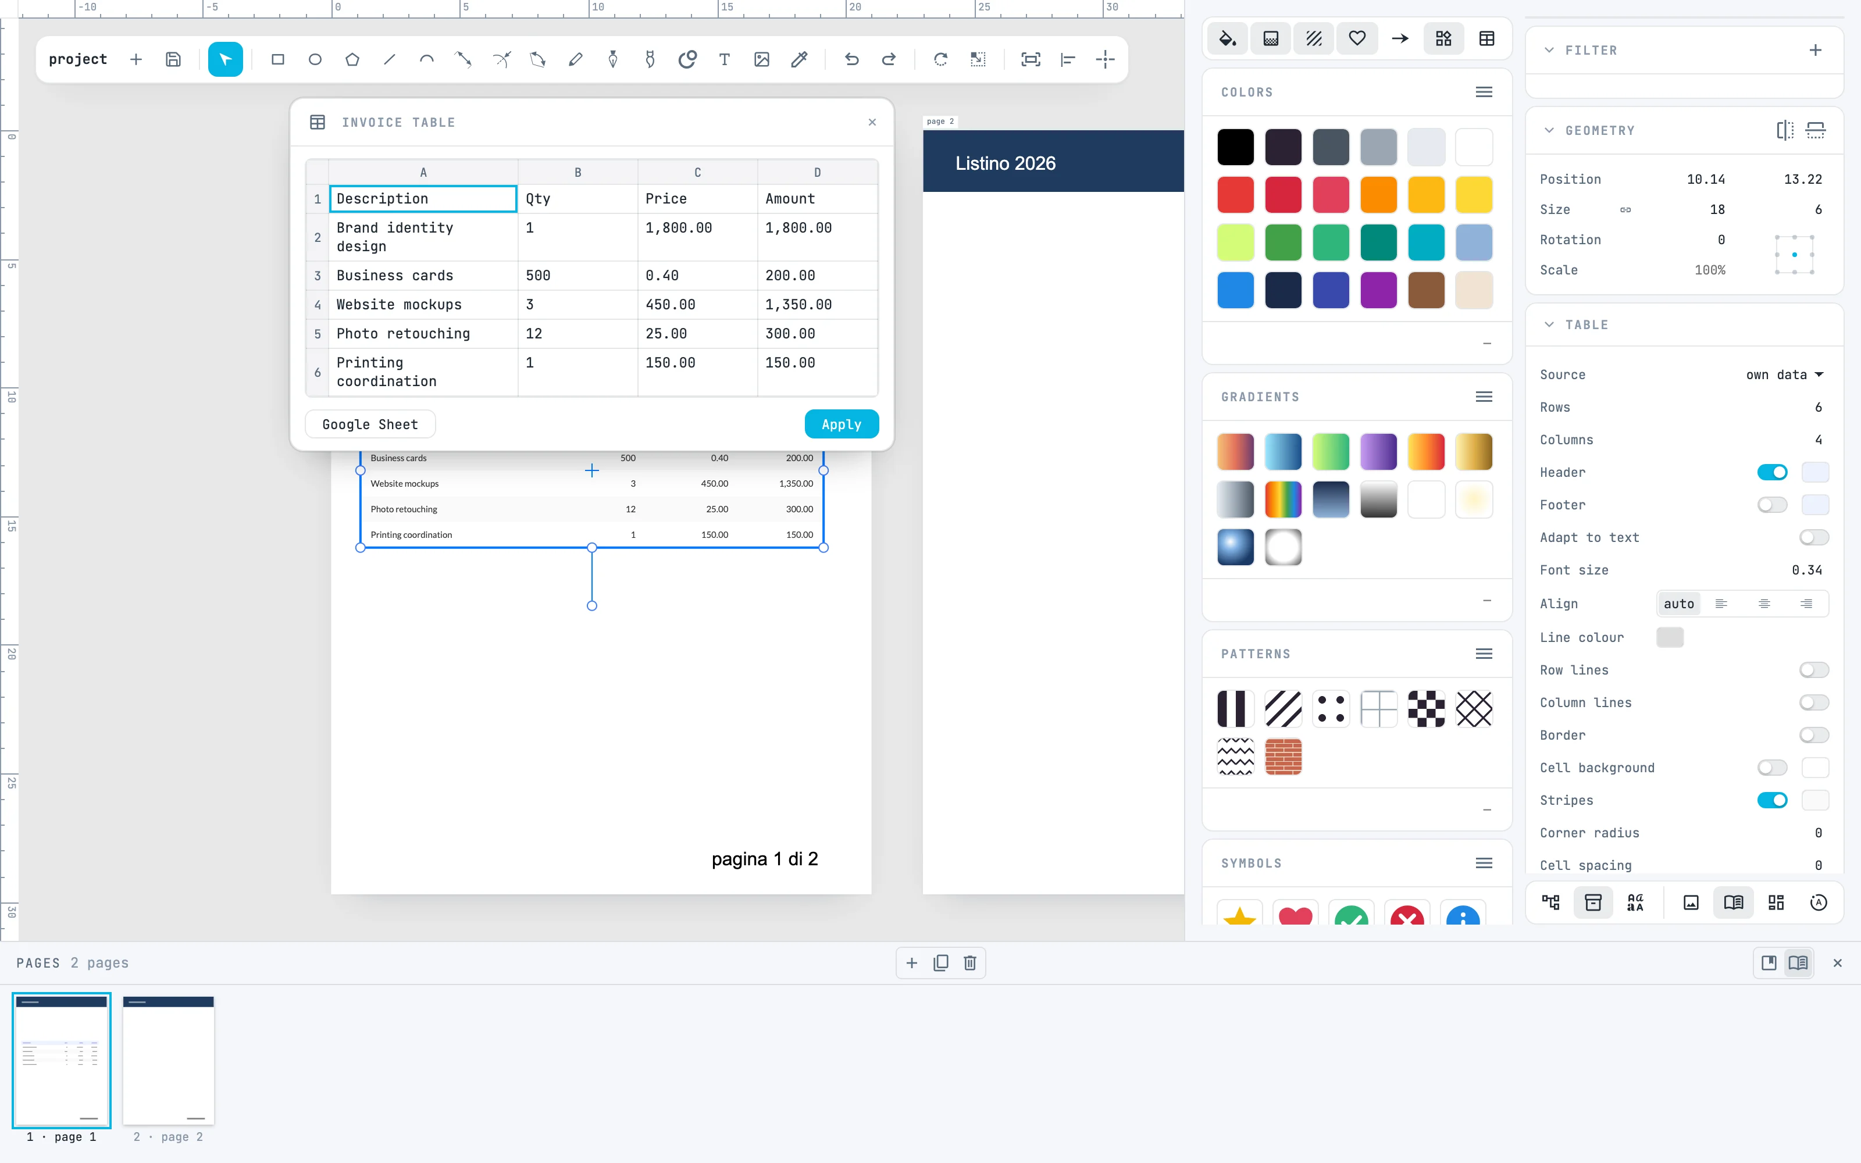Save the project with the disk icon
1861x1163 pixels.
173,59
